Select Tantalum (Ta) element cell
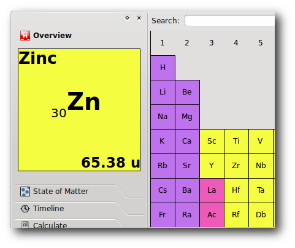Image resolution: width=295 pixels, height=248 pixels. pyautogui.click(x=261, y=190)
